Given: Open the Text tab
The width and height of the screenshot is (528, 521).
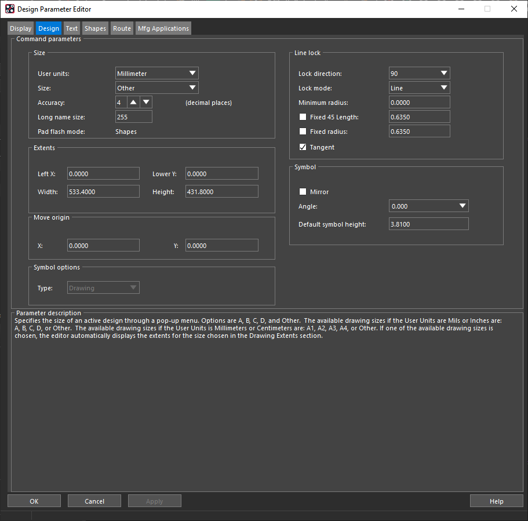Looking at the screenshot, I should [71, 28].
